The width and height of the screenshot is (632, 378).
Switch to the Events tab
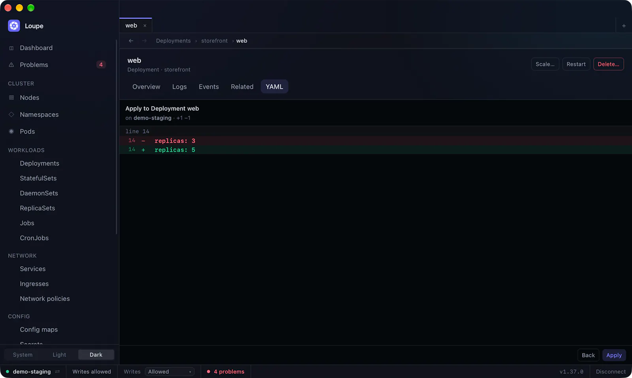click(x=209, y=87)
